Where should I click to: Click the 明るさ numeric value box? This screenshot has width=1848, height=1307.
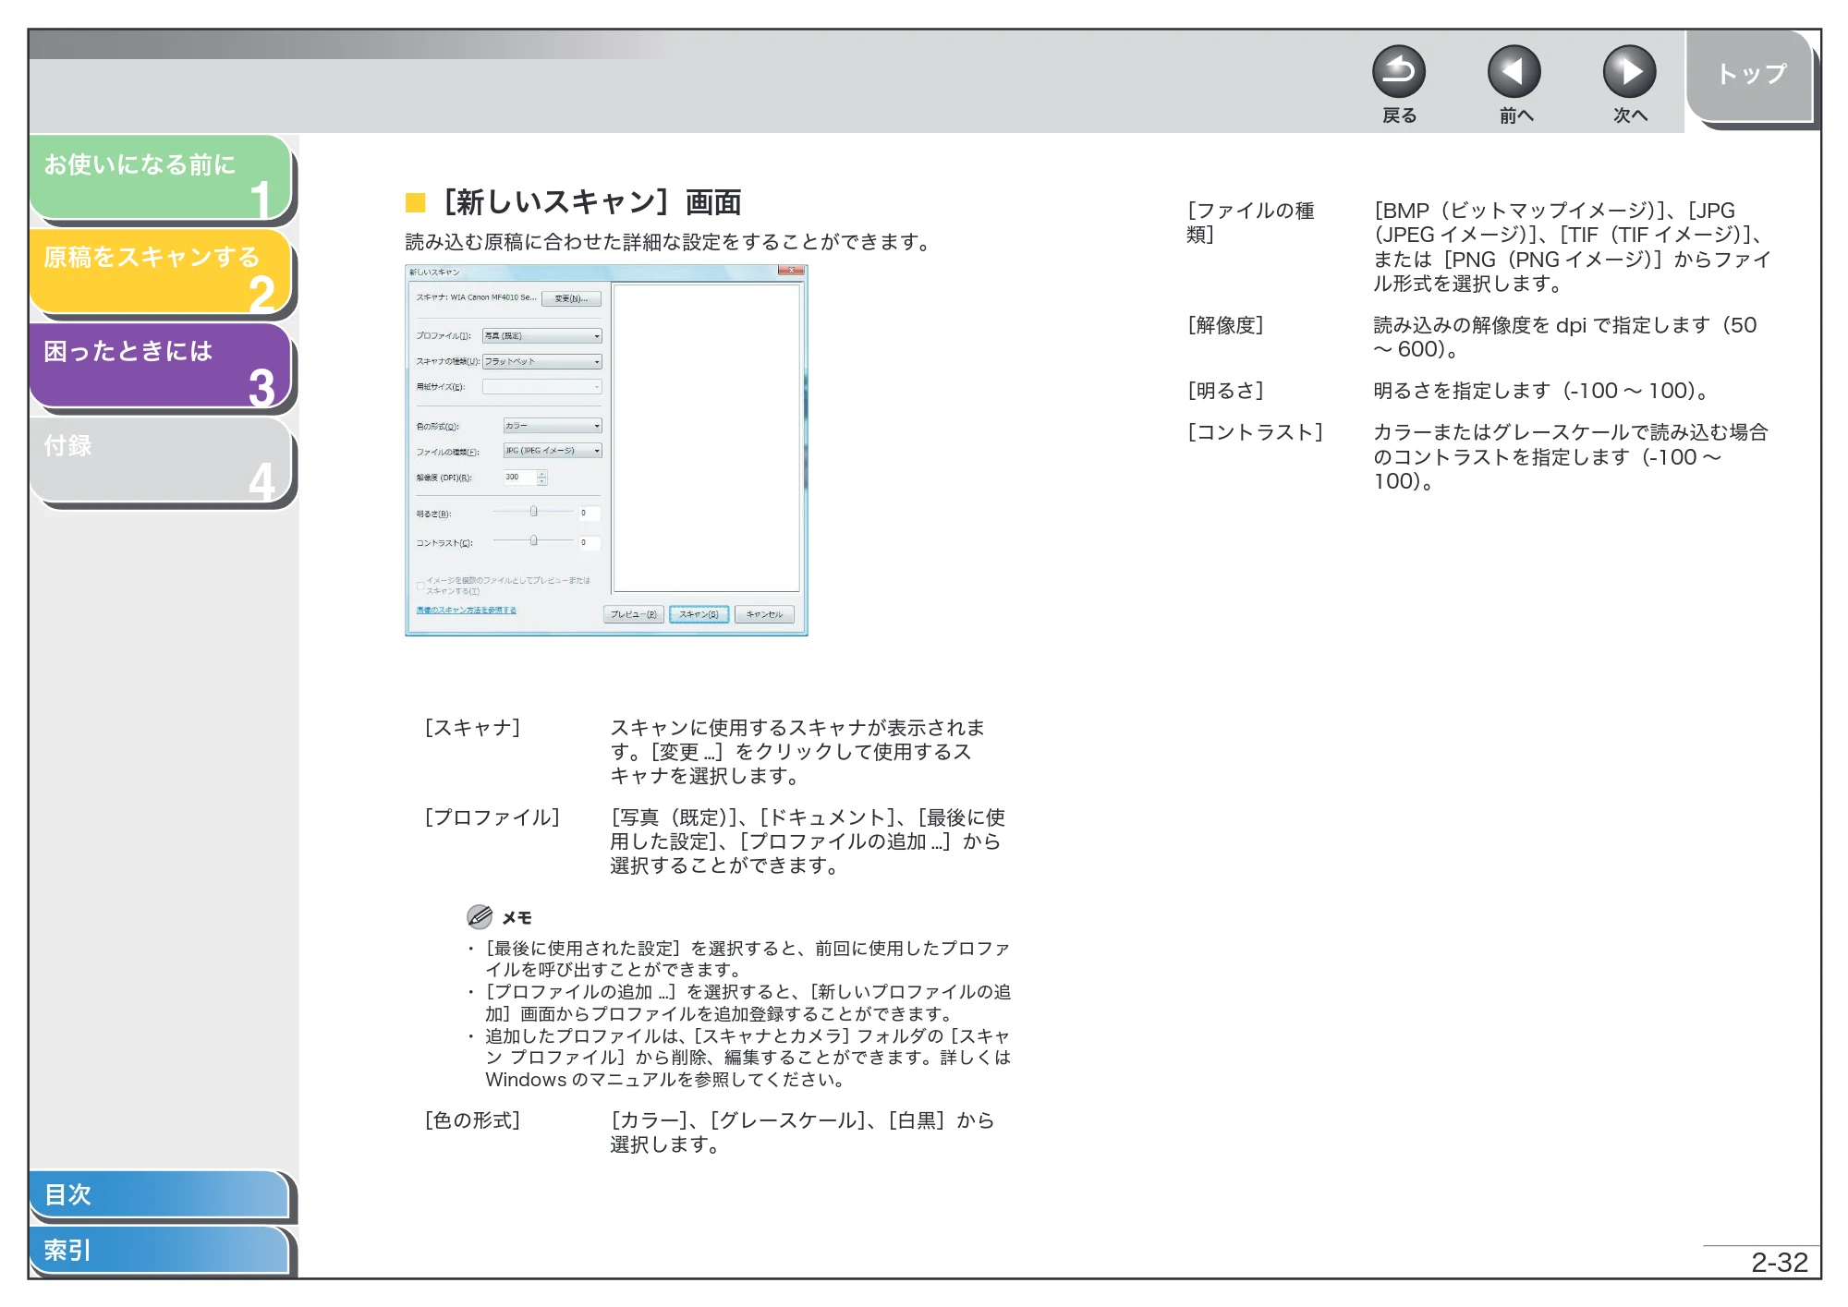590,514
